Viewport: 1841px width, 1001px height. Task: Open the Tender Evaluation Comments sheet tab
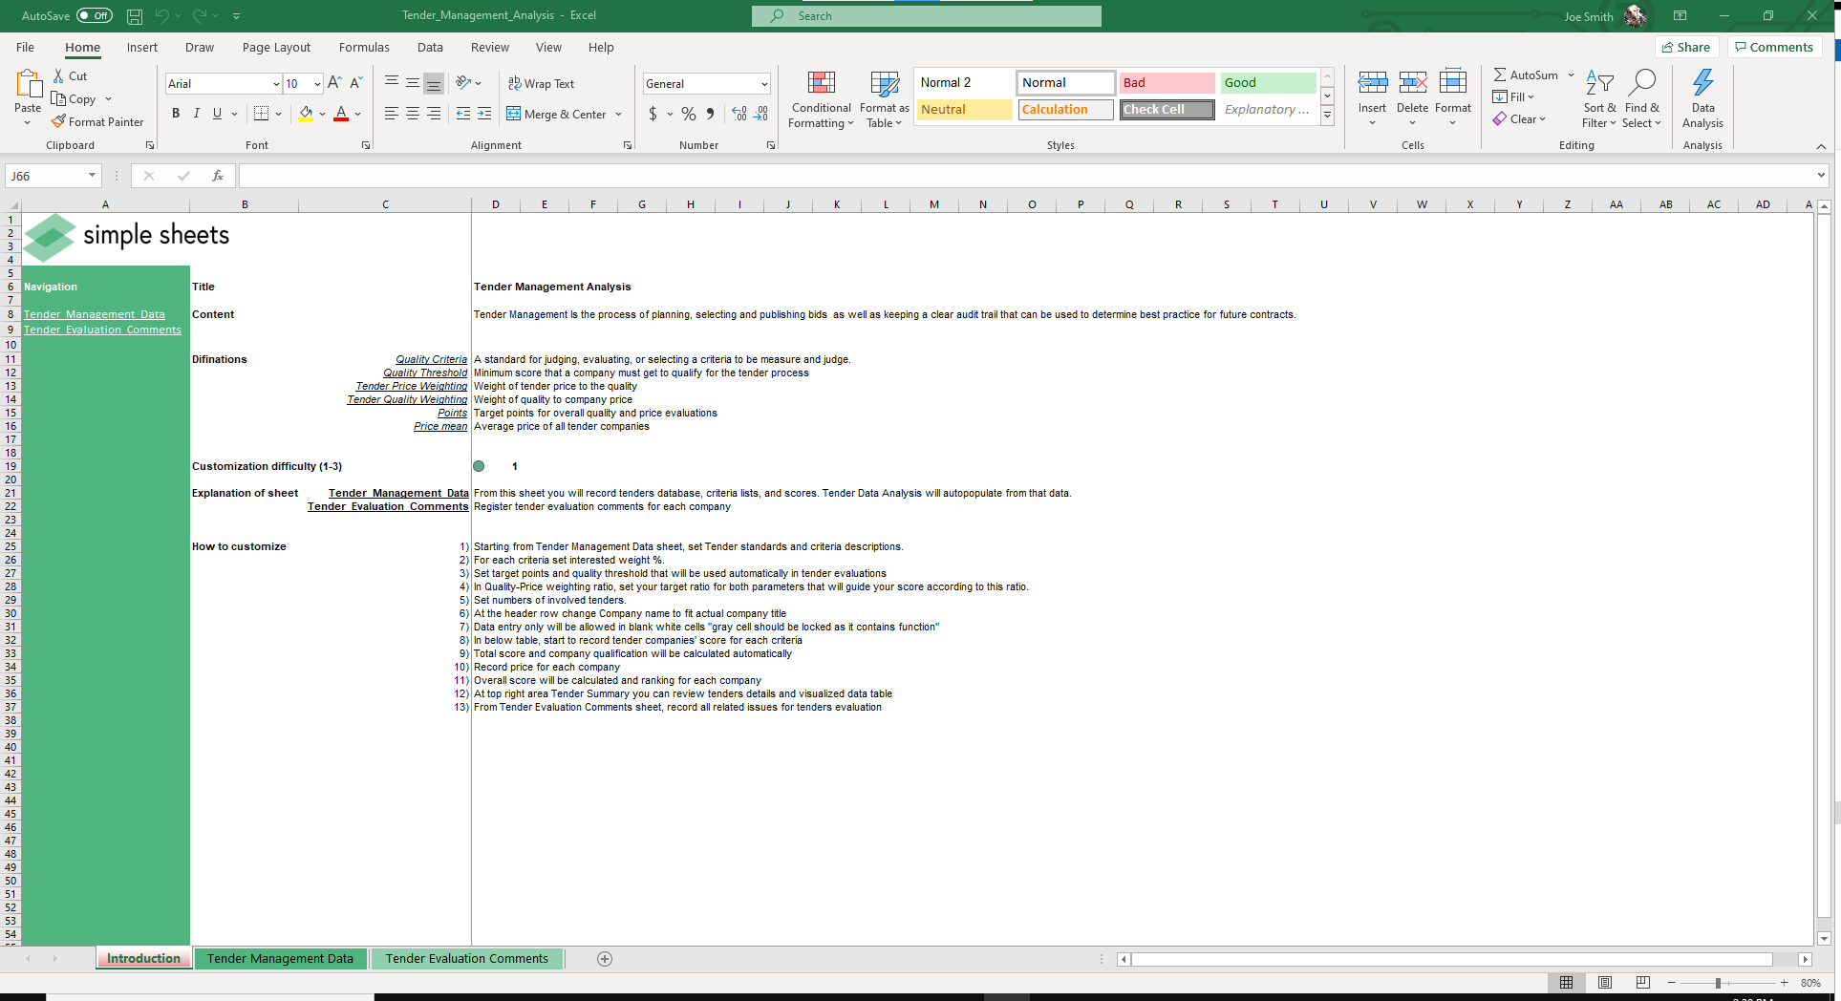tap(467, 959)
